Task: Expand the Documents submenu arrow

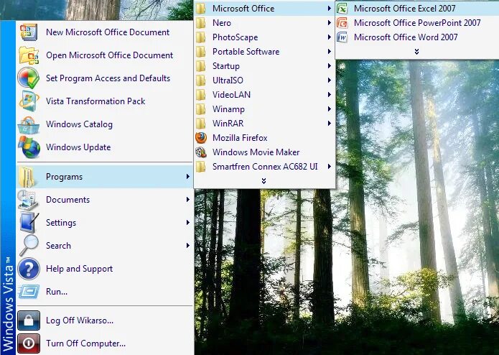Action: 188,200
